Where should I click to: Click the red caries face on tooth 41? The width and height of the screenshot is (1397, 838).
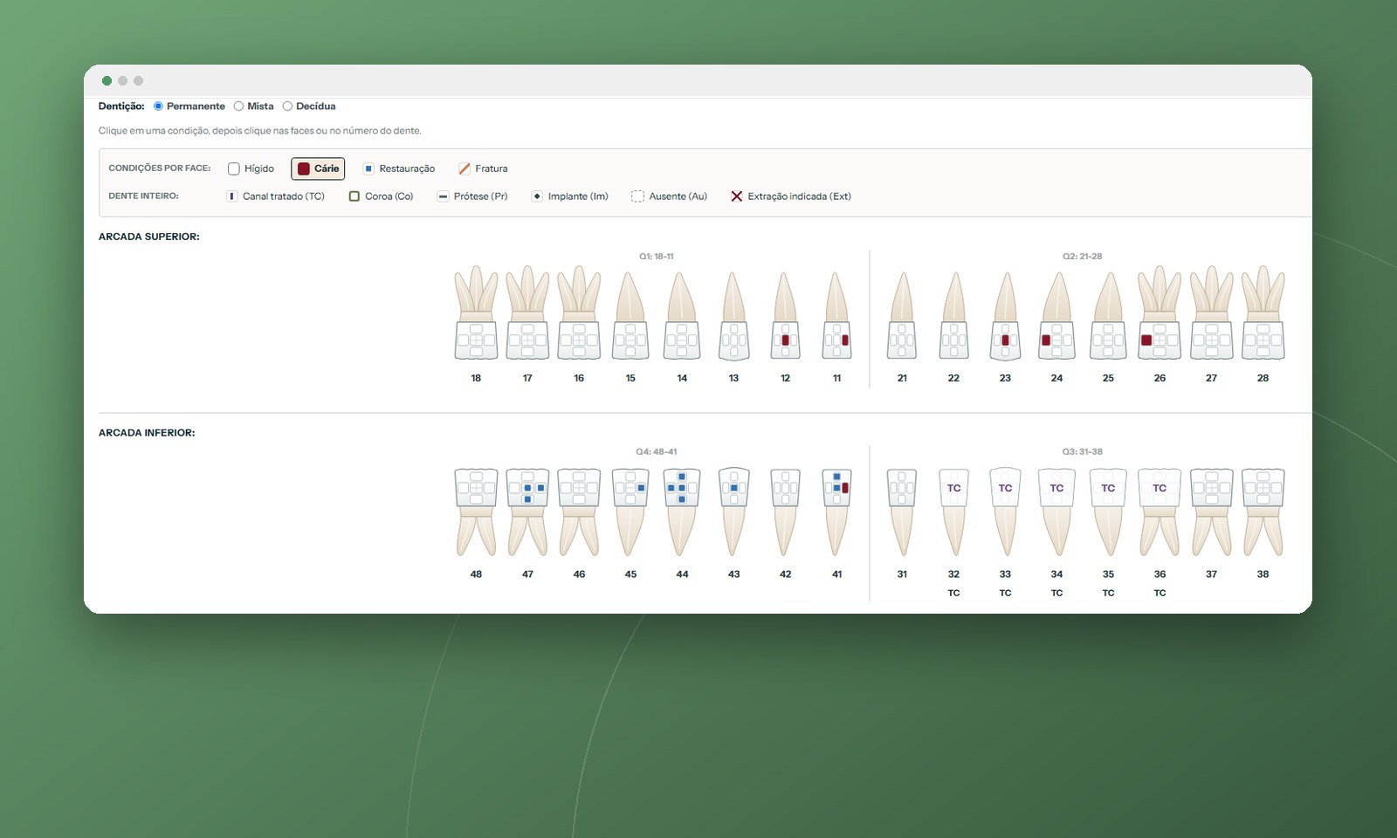(x=845, y=488)
